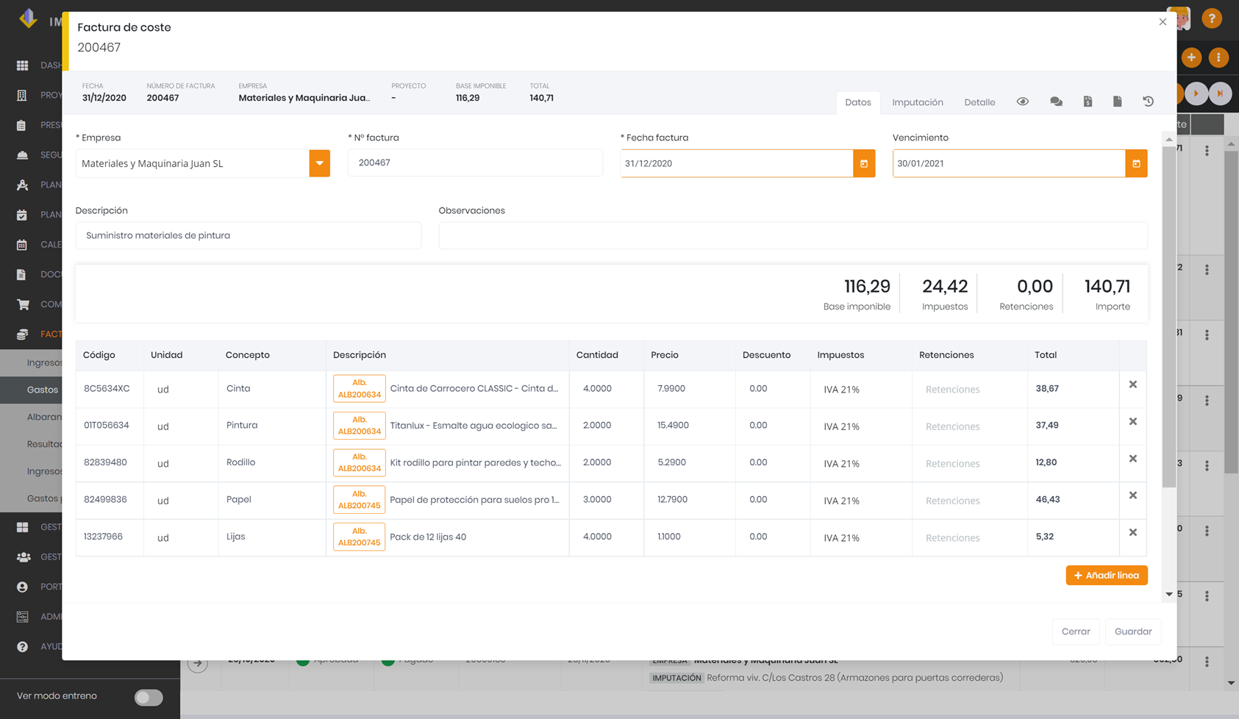The image size is (1239, 719).
Task: Click the Cerrar button
Action: pos(1076,632)
